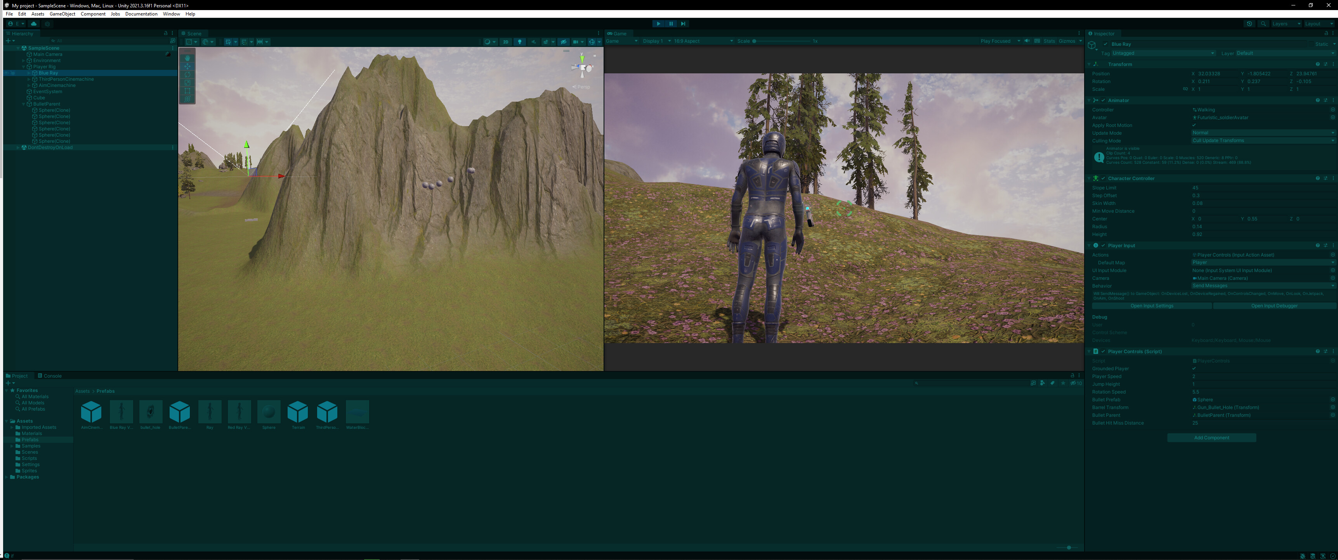Disable Apply Root Motion in the Animator

click(x=1195, y=125)
